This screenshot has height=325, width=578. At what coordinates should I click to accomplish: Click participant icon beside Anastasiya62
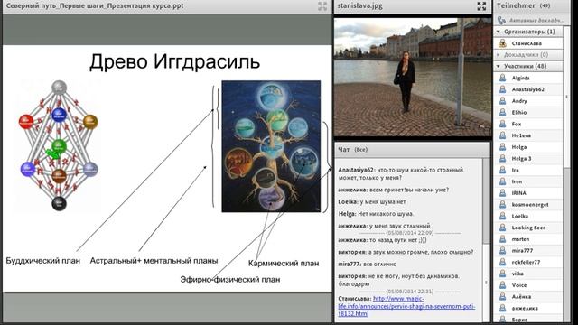[502, 89]
